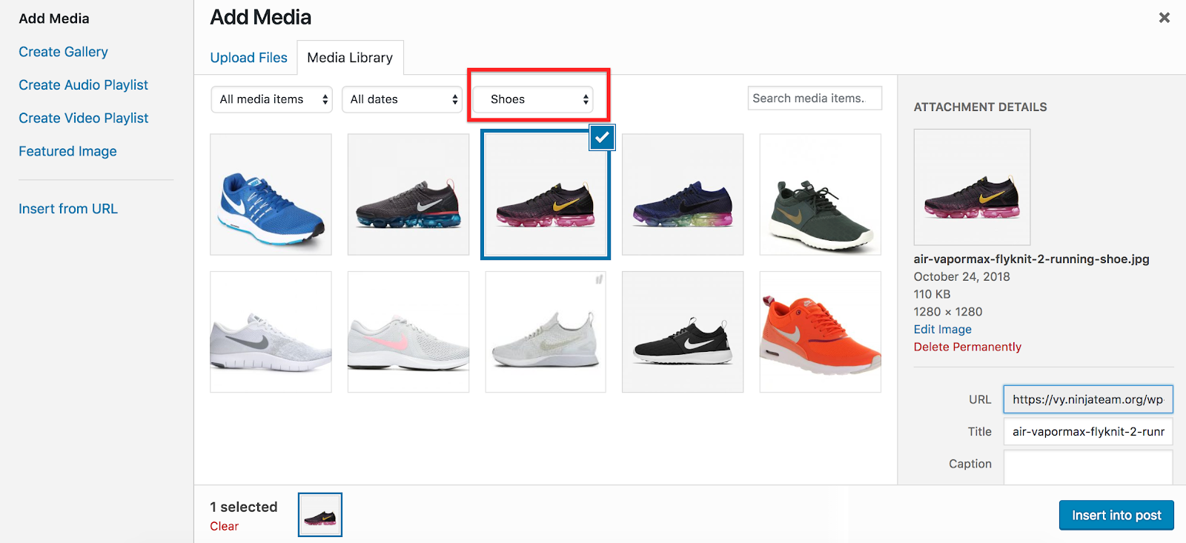Viewport: 1186px width, 543px height.
Task: Click the date October 24, 2018
Action: [961, 277]
